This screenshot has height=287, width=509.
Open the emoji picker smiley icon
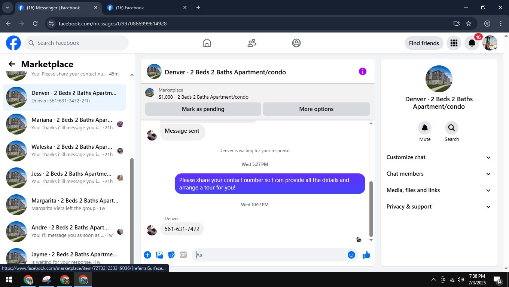coord(351,255)
